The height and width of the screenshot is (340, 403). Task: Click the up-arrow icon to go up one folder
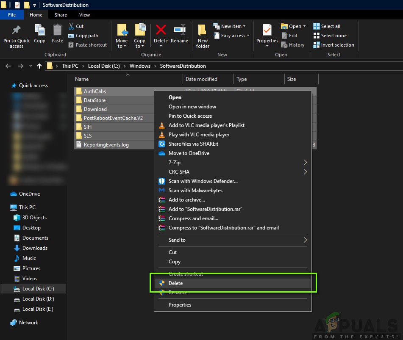(x=39, y=66)
